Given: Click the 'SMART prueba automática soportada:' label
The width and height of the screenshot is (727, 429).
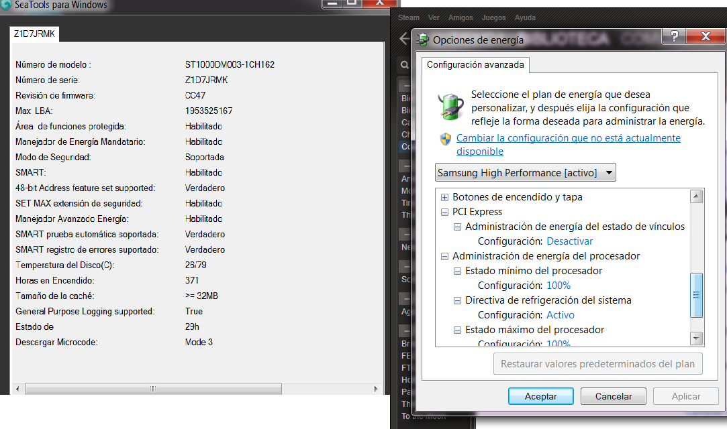Looking at the screenshot, I should tap(87, 234).
